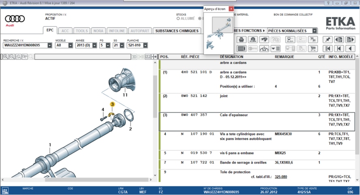Go to previous illustration page icon

(339, 39)
